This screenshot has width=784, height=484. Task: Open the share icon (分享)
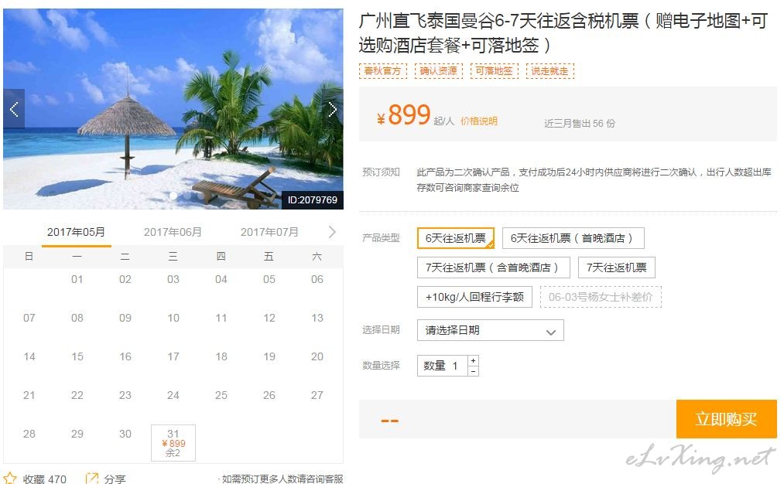(x=91, y=478)
